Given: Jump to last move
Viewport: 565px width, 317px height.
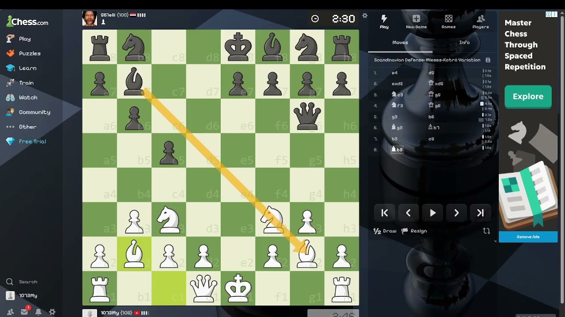Looking at the screenshot, I should 480,213.
